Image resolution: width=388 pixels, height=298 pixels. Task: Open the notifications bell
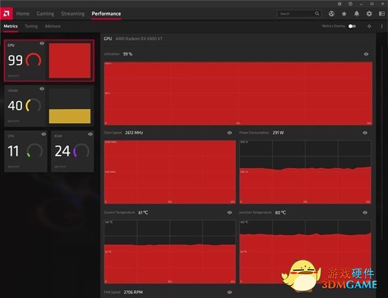point(357,14)
